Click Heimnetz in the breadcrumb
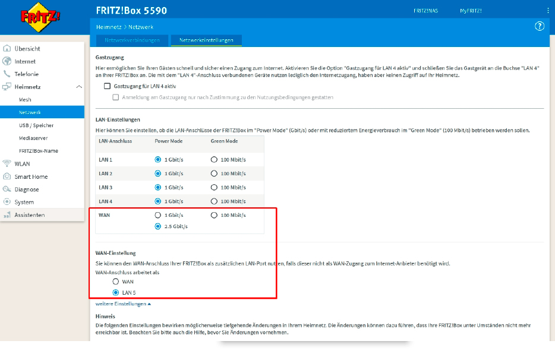Screen dimensions: 555x350 (x=109, y=27)
